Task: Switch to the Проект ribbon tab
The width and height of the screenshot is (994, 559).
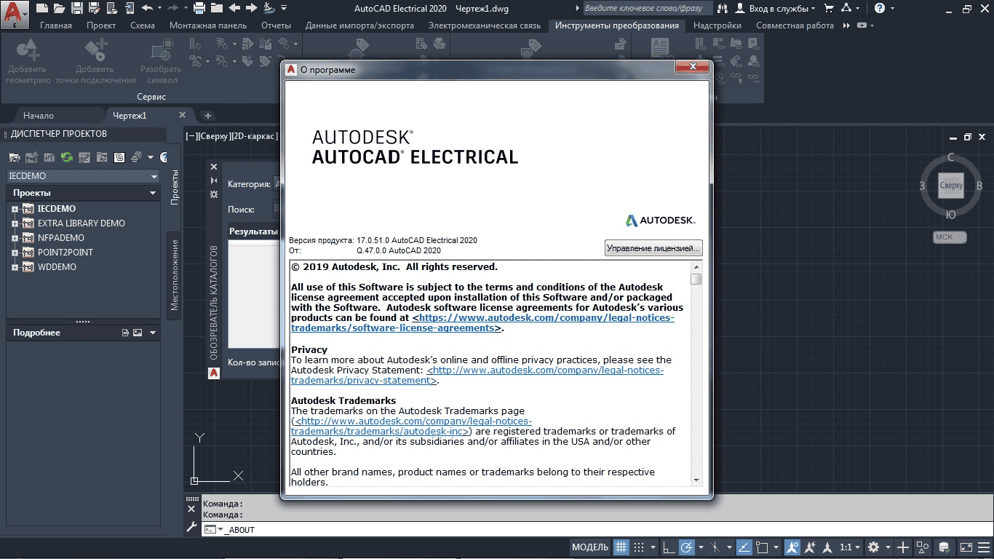Action: click(101, 25)
